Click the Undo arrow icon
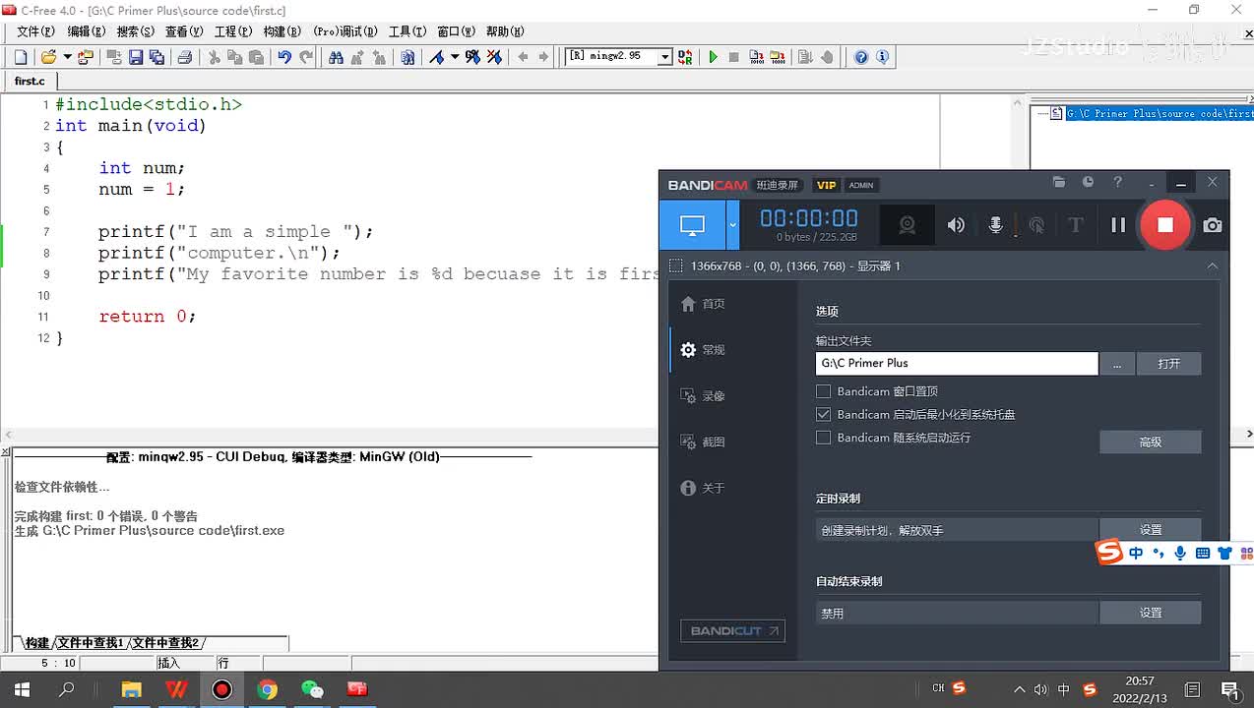The height and width of the screenshot is (708, 1254). (x=284, y=57)
